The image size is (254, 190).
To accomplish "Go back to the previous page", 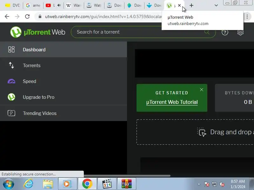I will (7, 16).
